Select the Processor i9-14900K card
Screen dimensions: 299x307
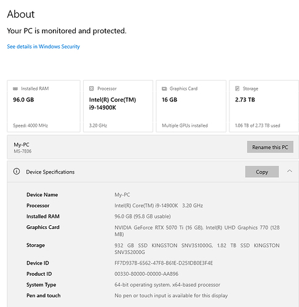(118, 106)
